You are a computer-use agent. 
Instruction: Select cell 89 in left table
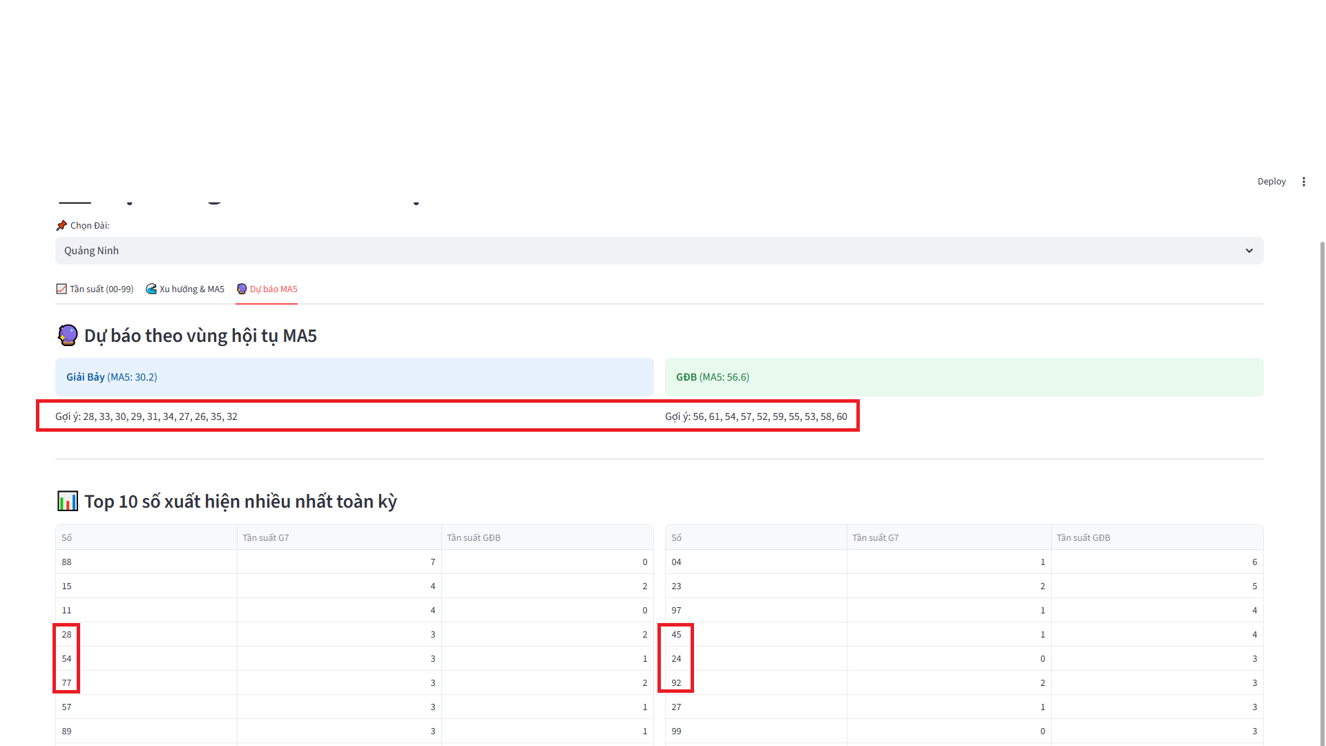click(x=146, y=731)
